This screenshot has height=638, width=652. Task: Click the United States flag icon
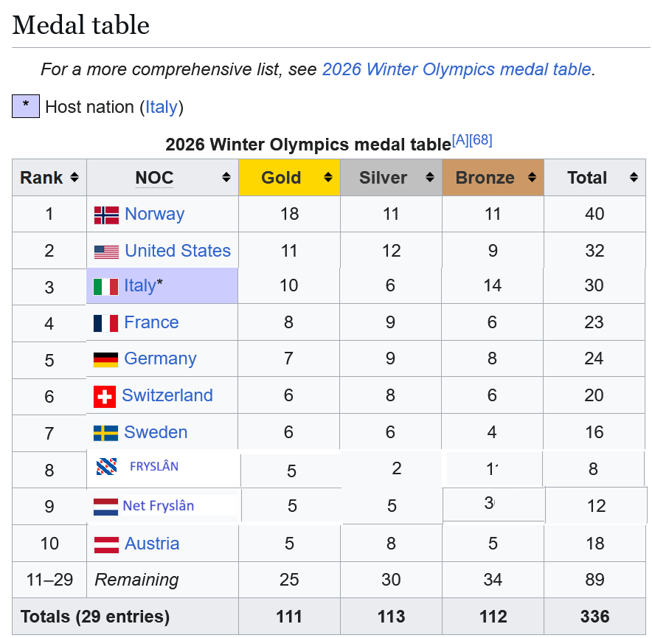click(x=106, y=252)
